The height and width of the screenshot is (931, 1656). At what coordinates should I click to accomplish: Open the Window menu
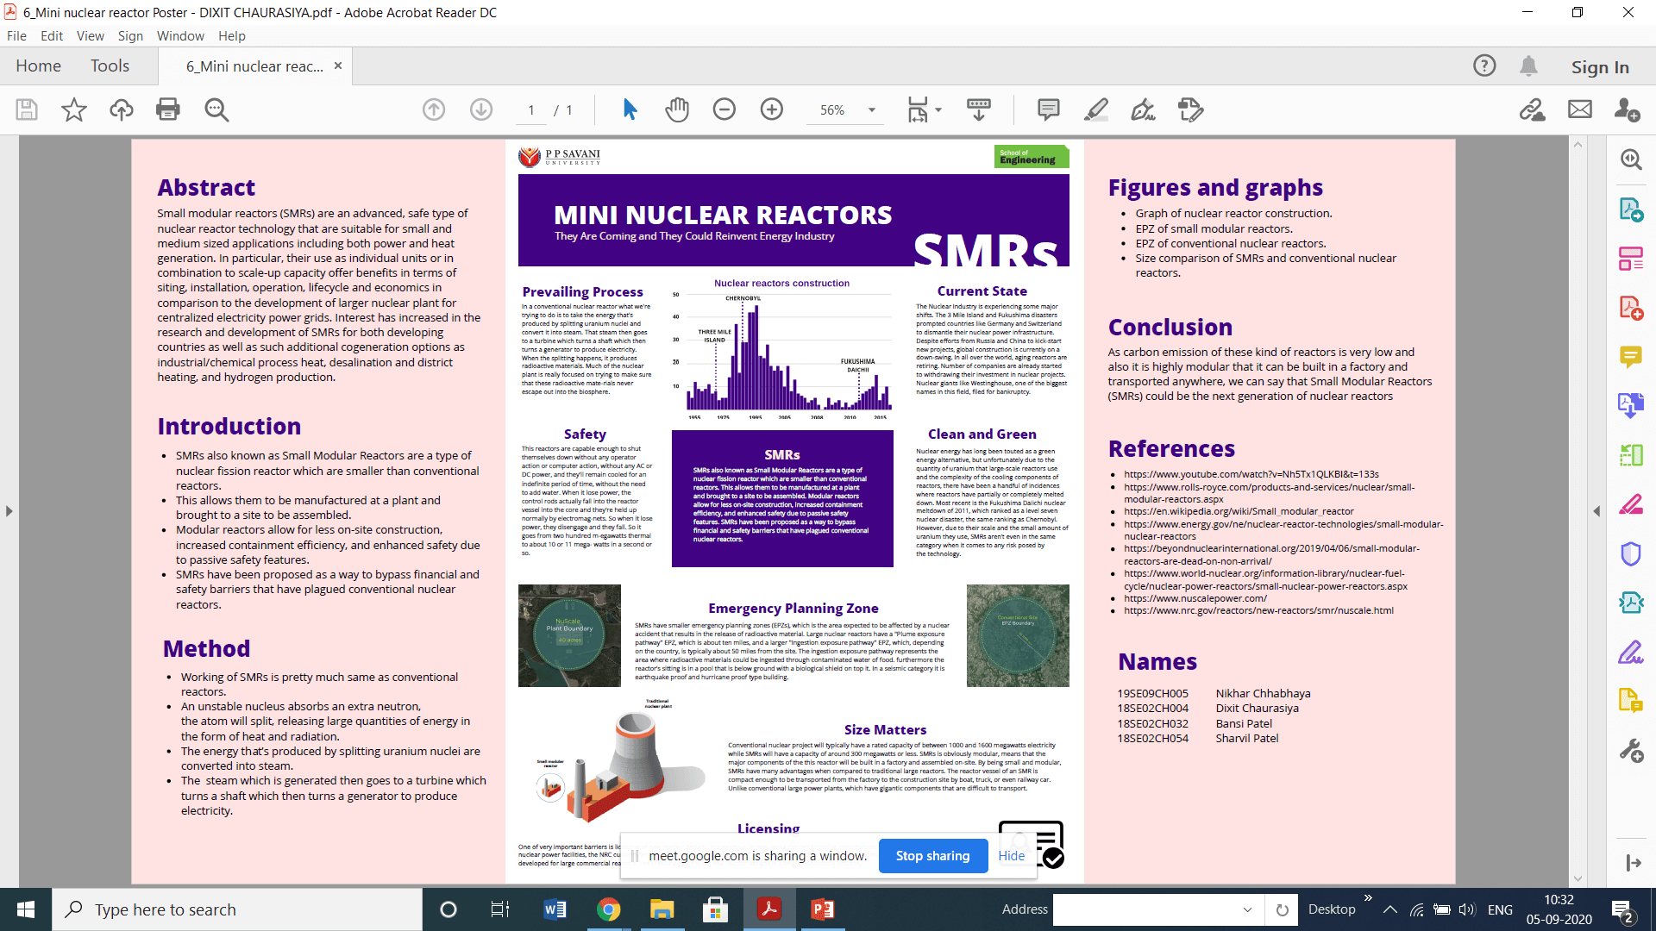(180, 35)
